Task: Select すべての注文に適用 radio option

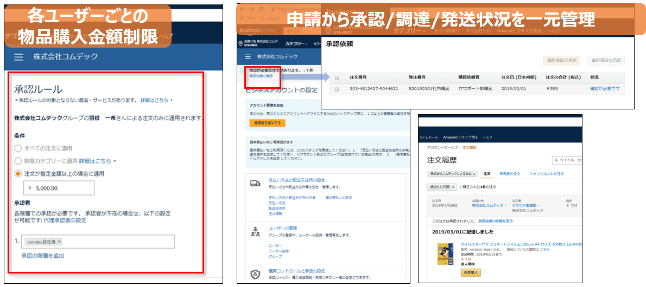Action: (x=18, y=148)
